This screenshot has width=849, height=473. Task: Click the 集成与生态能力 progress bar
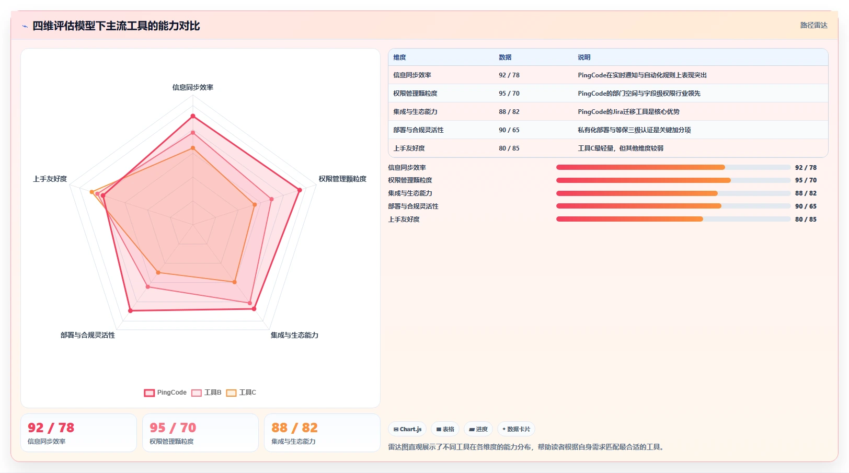[x=673, y=193]
